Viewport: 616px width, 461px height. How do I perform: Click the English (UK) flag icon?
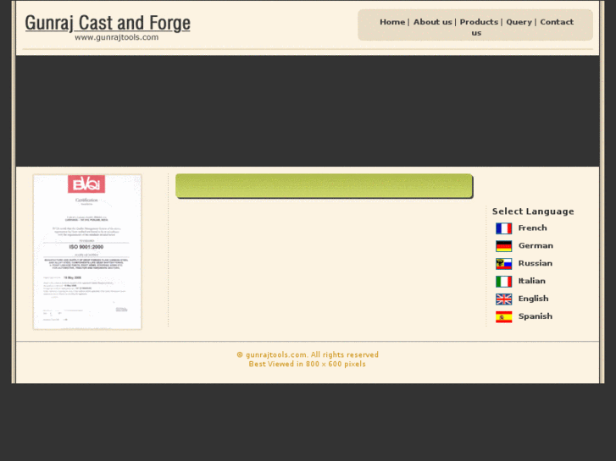click(503, 299)
